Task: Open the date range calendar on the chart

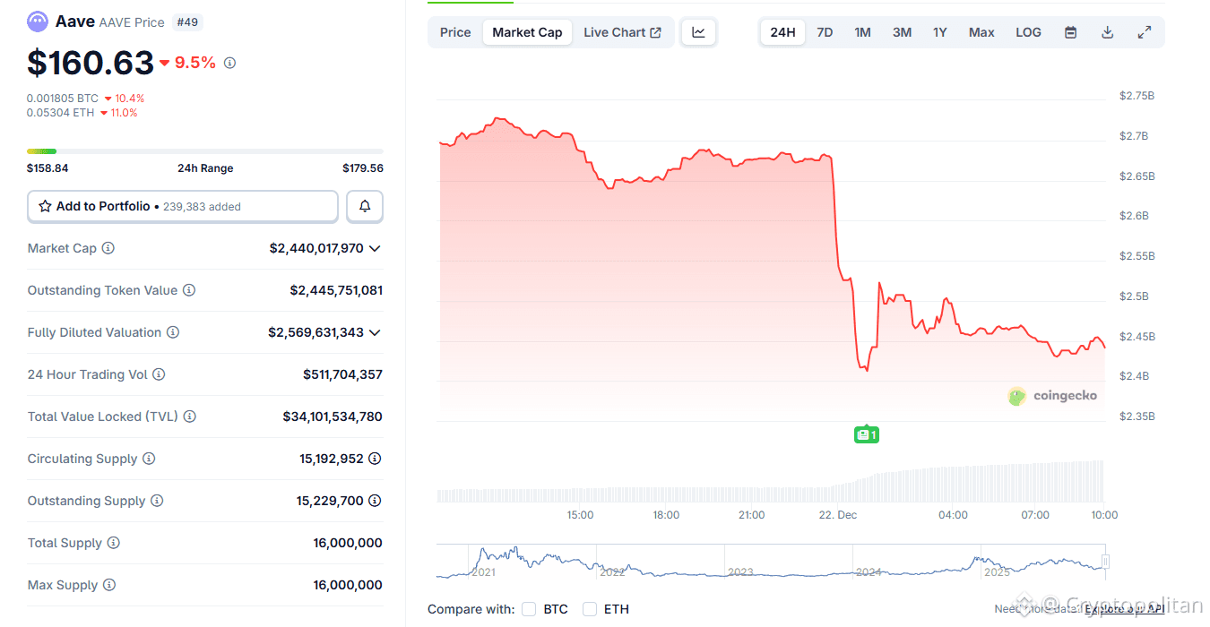Action: tap(1070, 31)
